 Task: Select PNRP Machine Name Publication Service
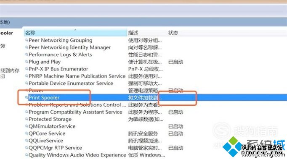[77, 76]
